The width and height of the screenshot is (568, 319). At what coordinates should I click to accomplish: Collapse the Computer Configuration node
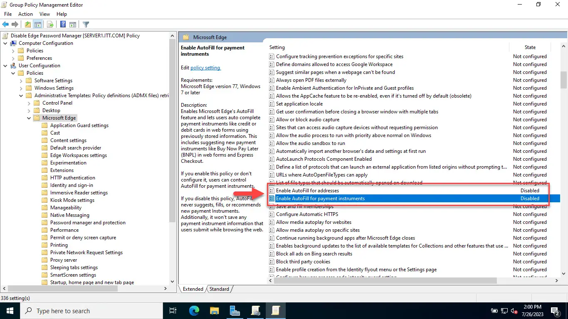click(5, 43)
